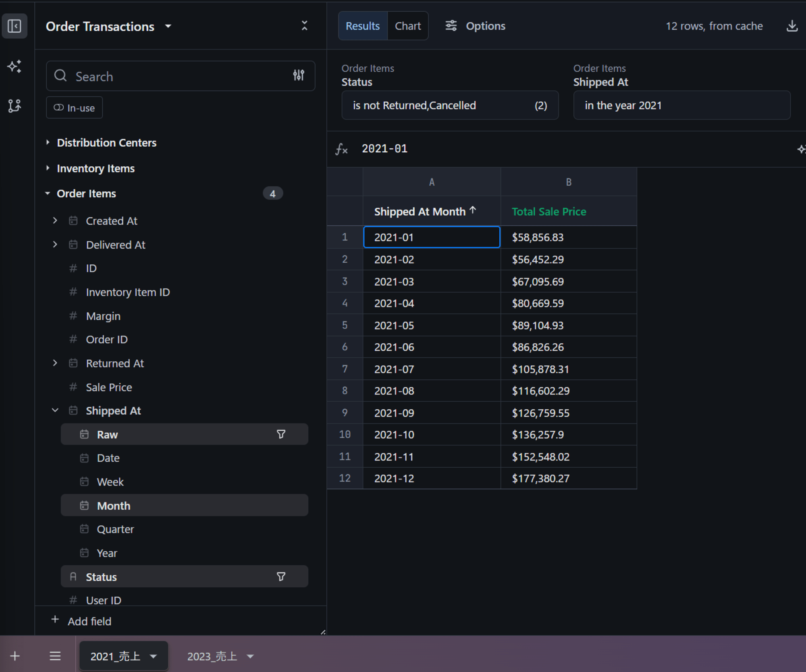Image resolution: width=806 pixels, height=672 pixels.
Task: Click the text-type icon beside Status
Action: pyautogui.click(x=73, y=577)
